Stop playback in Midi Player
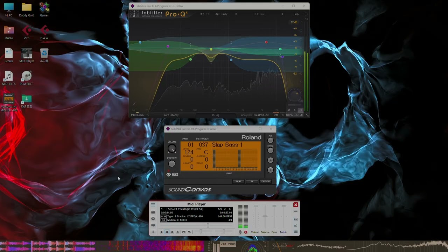448x252 pixels. click(161, 232)
